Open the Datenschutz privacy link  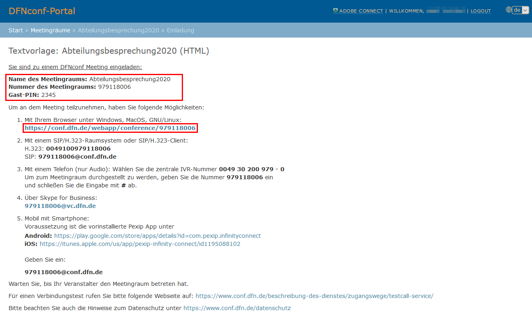pyautogui.click(x=237, y=308)
